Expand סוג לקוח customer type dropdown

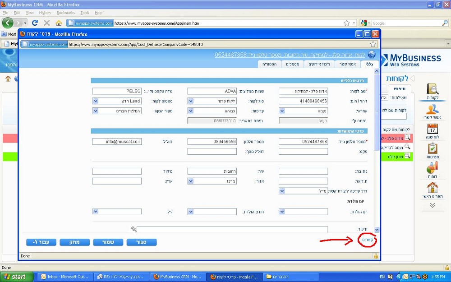coord(190,101)
